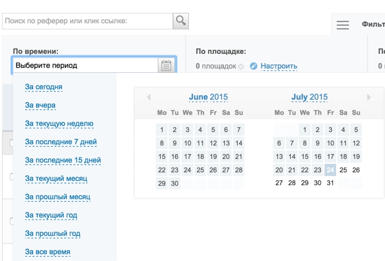
Task: Click the June 2015 month title
Action: [x=208, y=97]
